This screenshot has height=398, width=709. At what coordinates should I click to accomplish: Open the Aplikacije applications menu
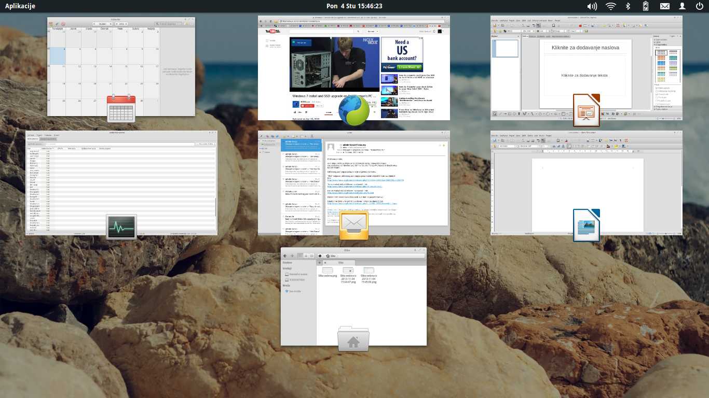point(20,6)
